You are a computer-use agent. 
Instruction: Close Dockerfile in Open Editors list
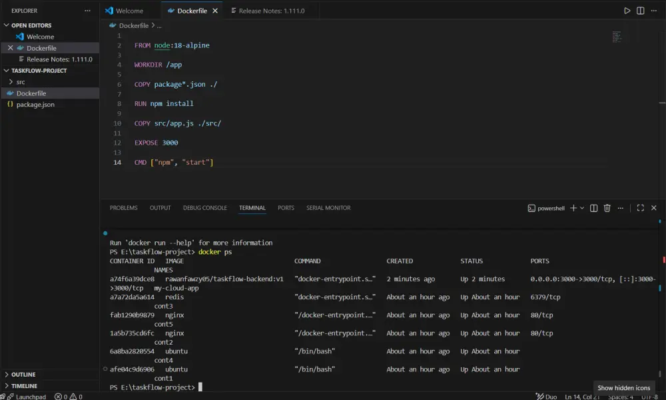(10, 48)
